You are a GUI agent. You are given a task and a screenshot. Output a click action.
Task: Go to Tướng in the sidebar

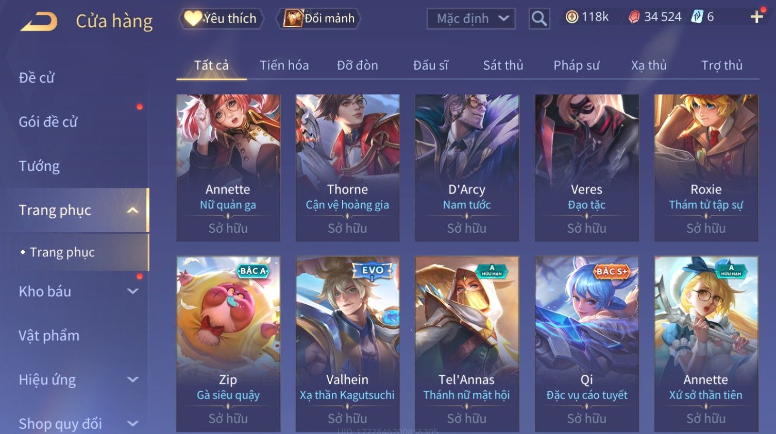39,166
